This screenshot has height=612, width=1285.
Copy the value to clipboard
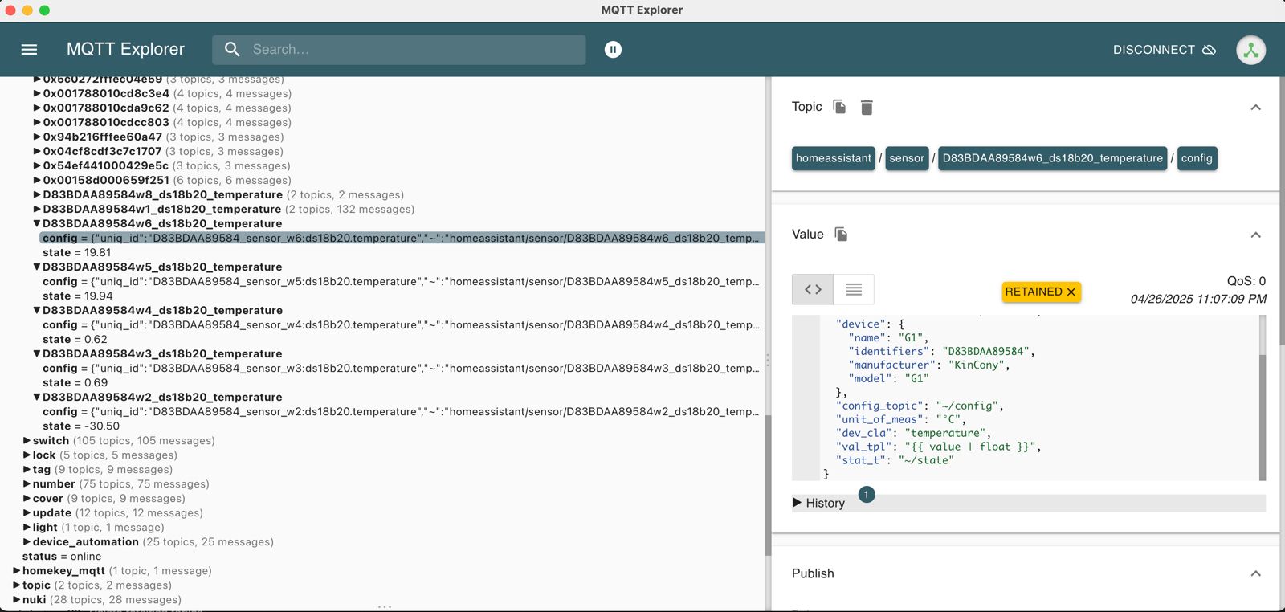841,235
